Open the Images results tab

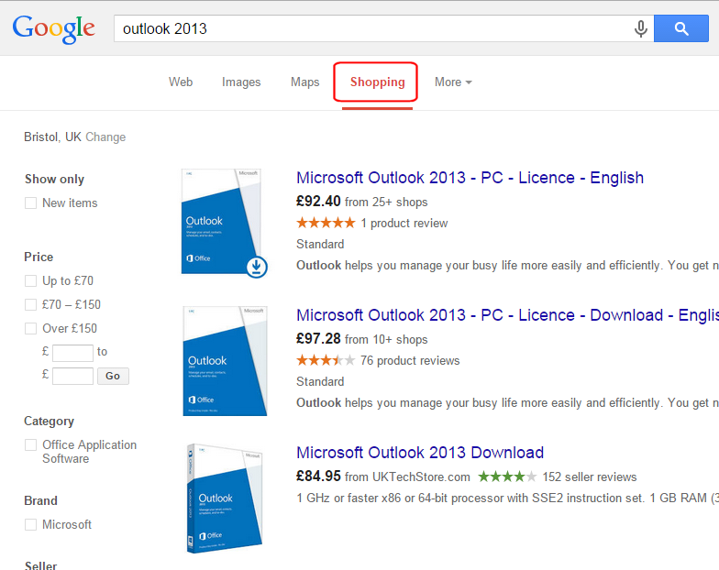241,82
